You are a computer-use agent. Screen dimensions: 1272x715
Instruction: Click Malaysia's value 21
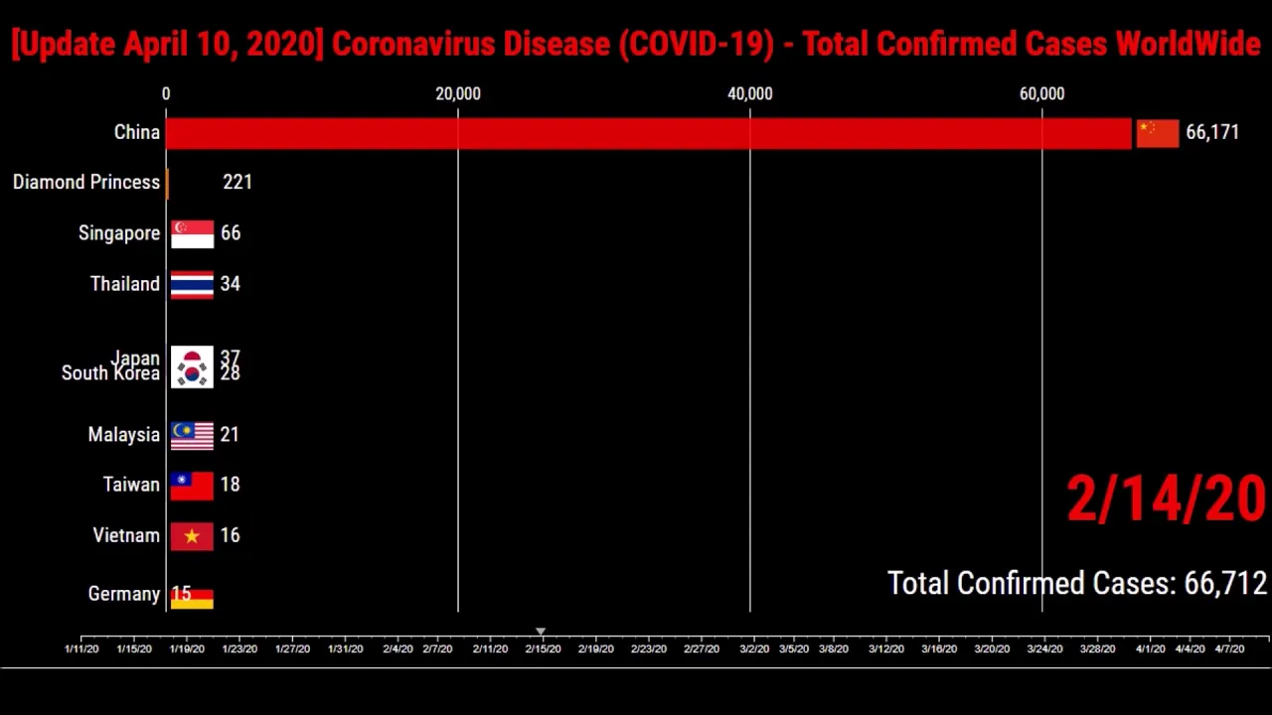pos(230,435)
